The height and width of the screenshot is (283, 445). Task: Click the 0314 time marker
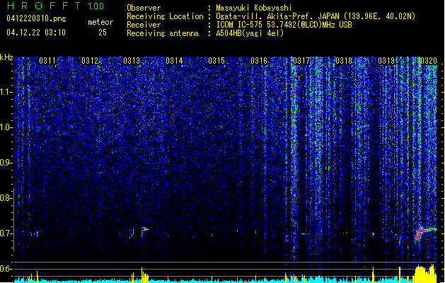click(174, 61)
